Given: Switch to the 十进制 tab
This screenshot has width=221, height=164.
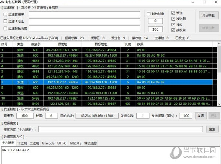Looking at the screenshot, I should coord(22,143).
